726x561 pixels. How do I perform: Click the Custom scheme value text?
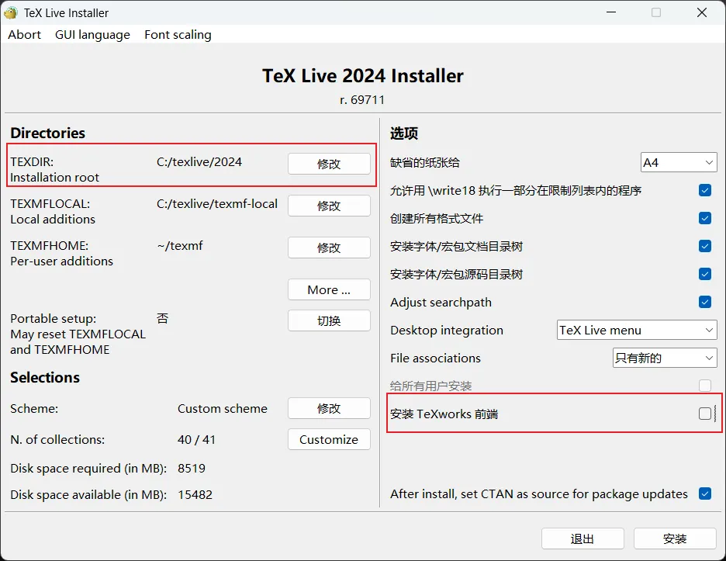[223, 409]
